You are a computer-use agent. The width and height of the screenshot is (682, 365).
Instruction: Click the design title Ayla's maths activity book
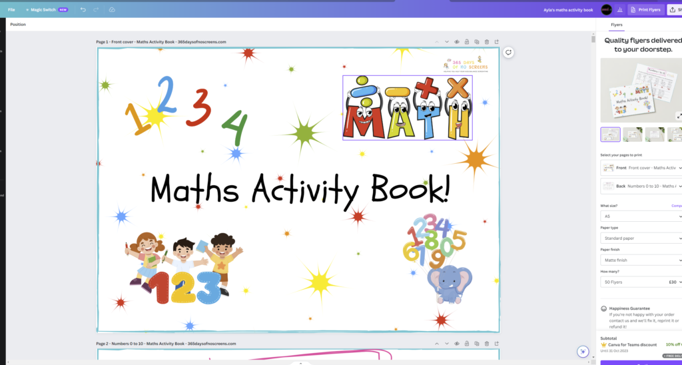(568, 9)
